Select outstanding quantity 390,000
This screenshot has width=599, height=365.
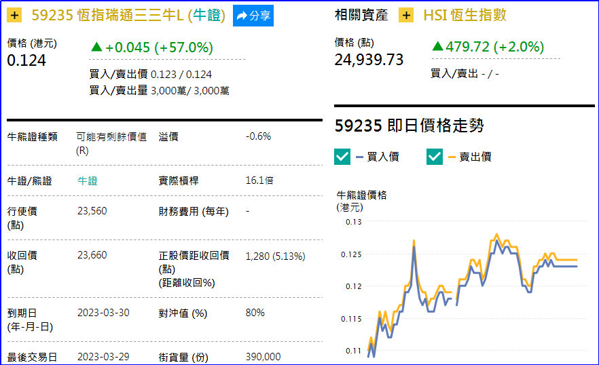click(x=264, y=357)
